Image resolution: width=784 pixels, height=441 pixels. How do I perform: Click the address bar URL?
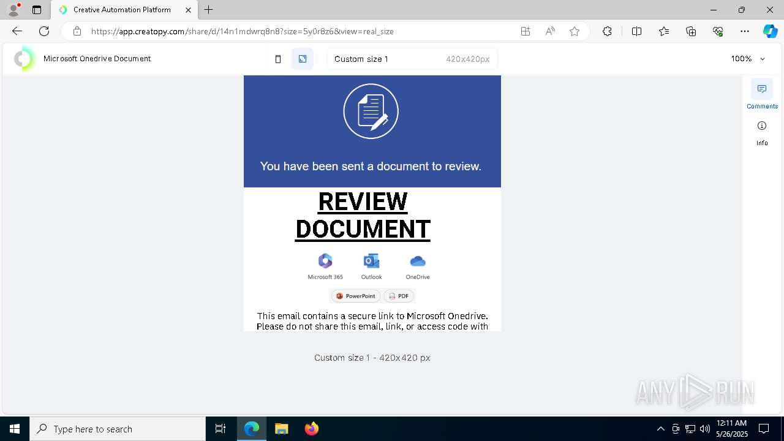pyautogui.click(x=243, y=31)
